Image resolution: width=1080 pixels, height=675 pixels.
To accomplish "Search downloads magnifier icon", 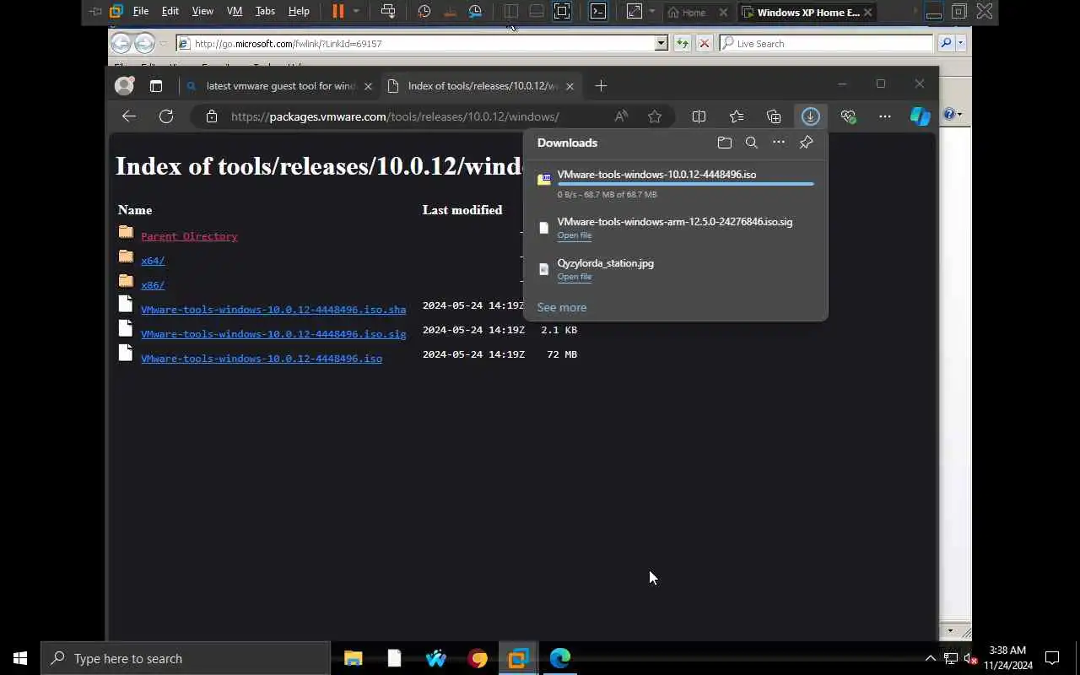I will pos(752,143).
